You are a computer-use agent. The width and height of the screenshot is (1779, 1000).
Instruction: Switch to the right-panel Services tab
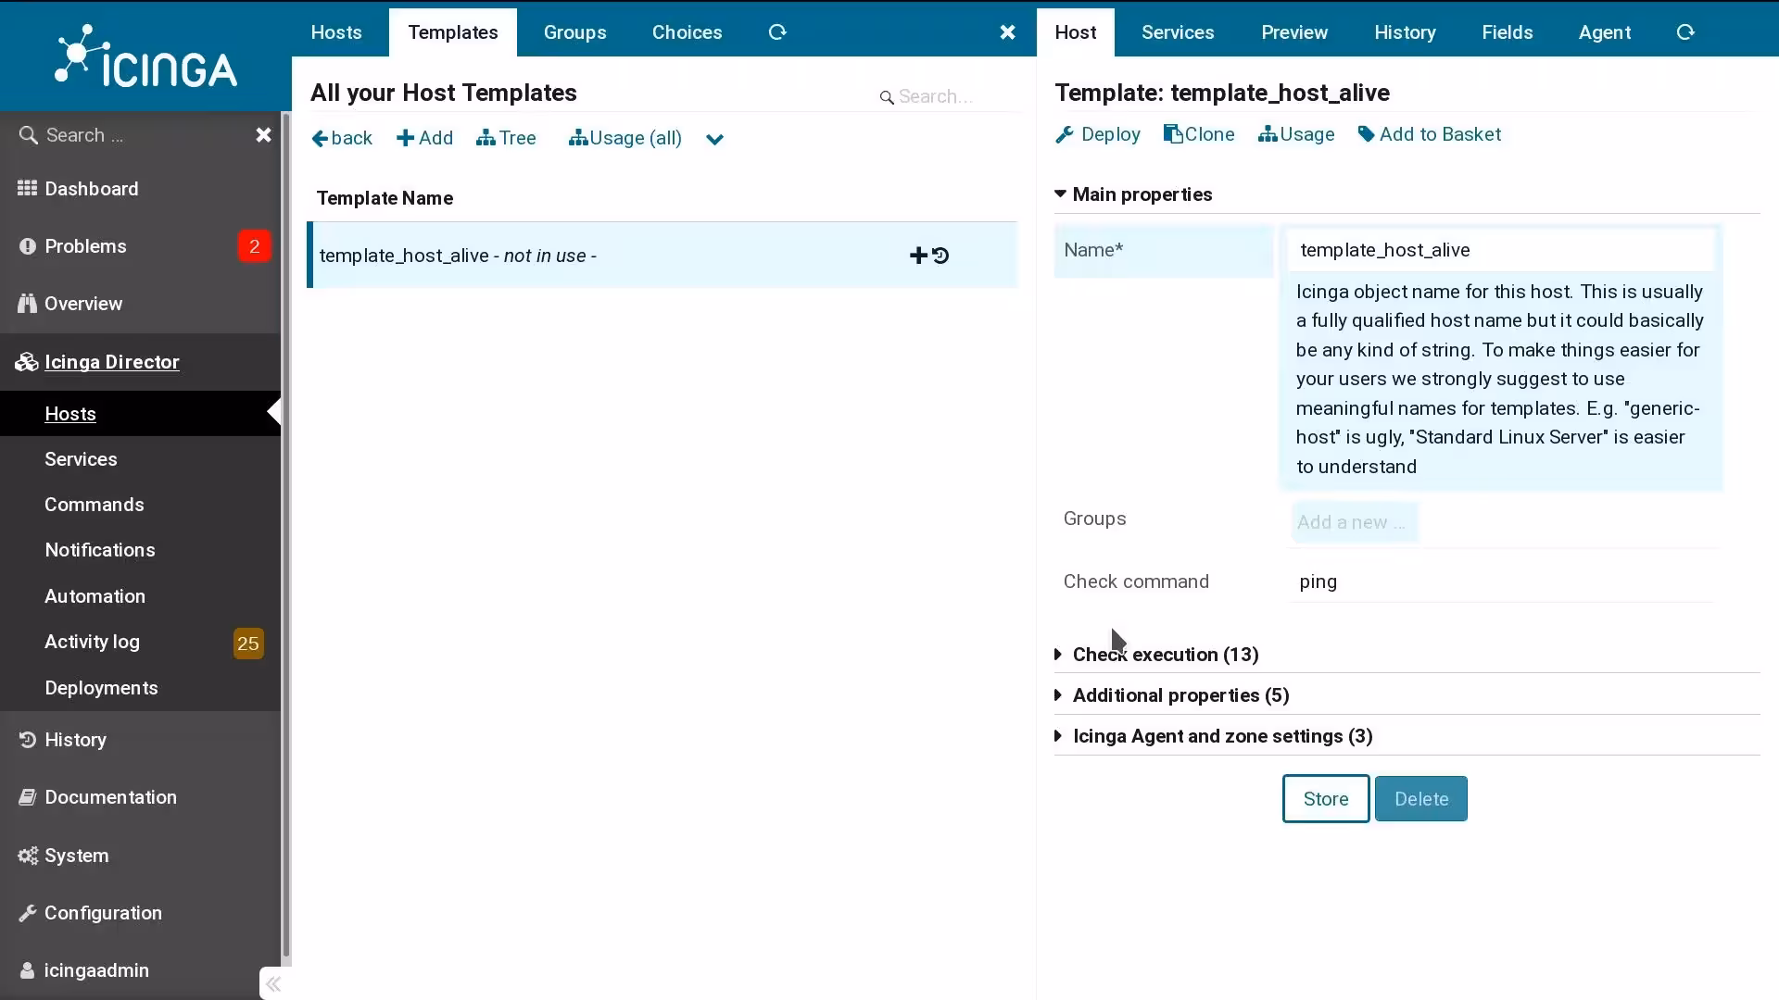point(1178,32)
